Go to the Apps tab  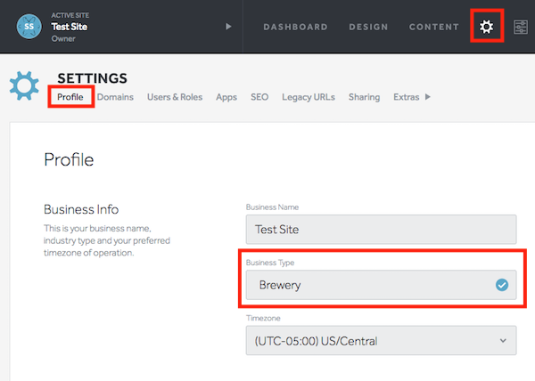(226, 97)
